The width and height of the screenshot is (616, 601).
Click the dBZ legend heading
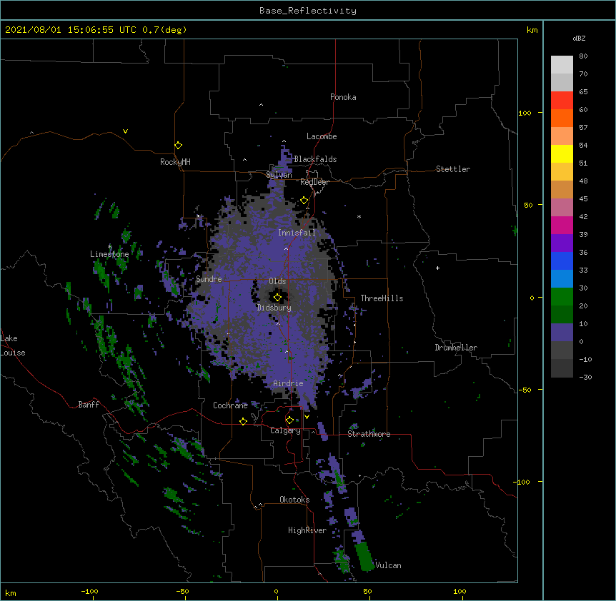click(579, 38)
